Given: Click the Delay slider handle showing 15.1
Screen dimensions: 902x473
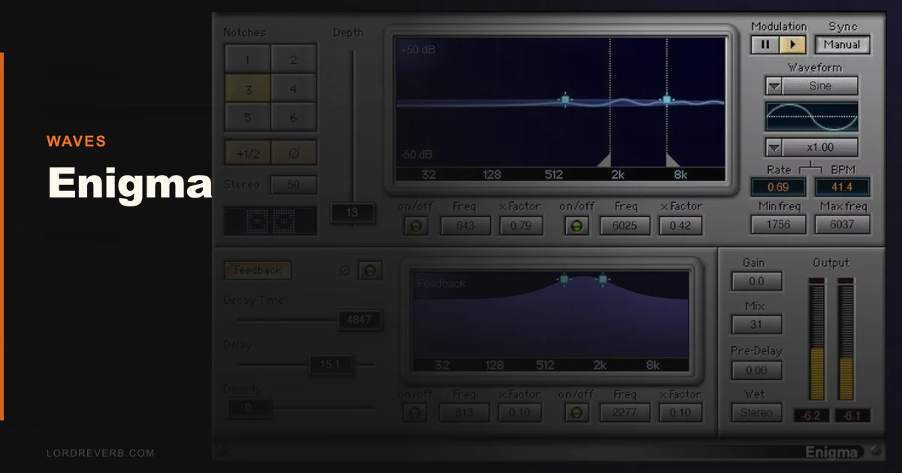Looking at the screenshot, I should [331, 365].
